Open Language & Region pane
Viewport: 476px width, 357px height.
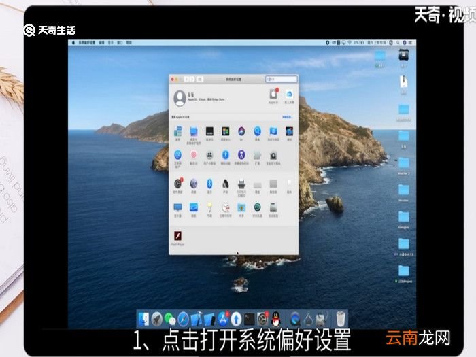tap(273, 131)
